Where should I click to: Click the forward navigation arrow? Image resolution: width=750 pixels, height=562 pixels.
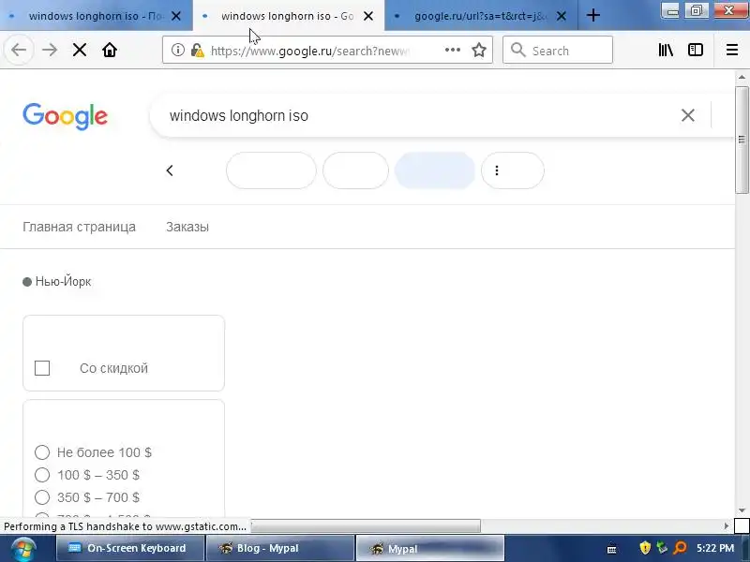point(50,50)
